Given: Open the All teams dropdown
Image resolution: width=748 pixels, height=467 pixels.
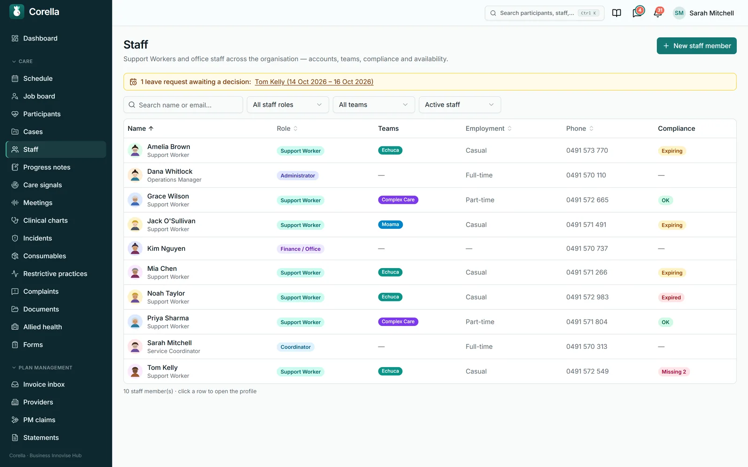Looking at the screenshot, I should point(374,105).
